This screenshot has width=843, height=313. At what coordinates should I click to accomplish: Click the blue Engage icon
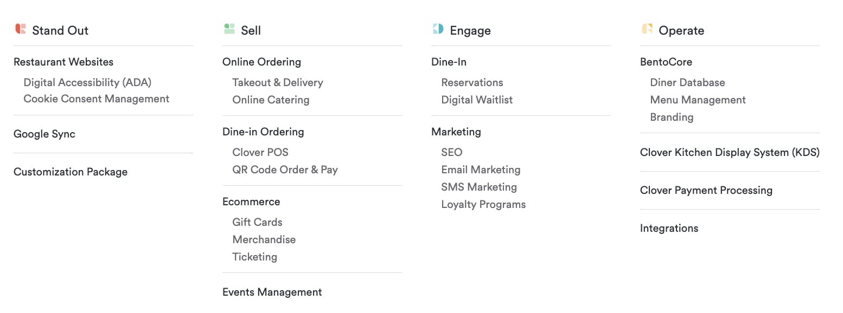[438, 29]
